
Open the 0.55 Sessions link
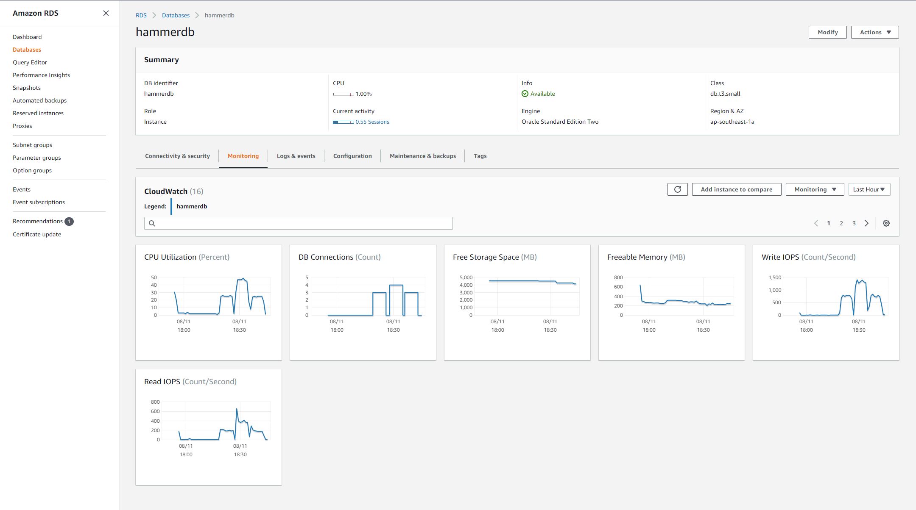pyautogui.click(x=372, y=122)
